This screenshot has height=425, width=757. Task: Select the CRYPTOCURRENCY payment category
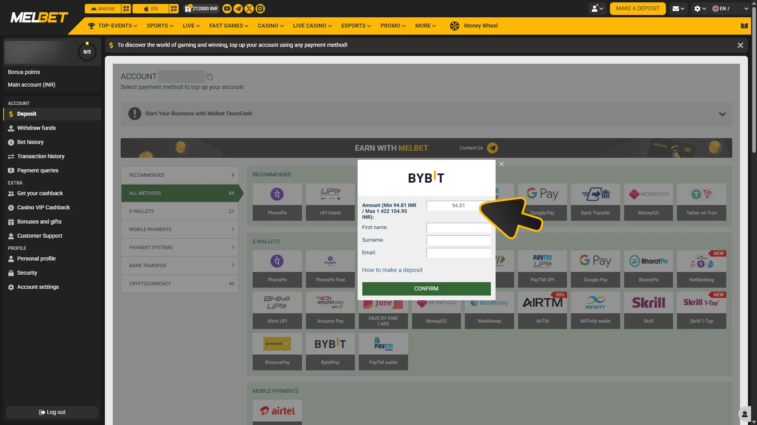180,284
